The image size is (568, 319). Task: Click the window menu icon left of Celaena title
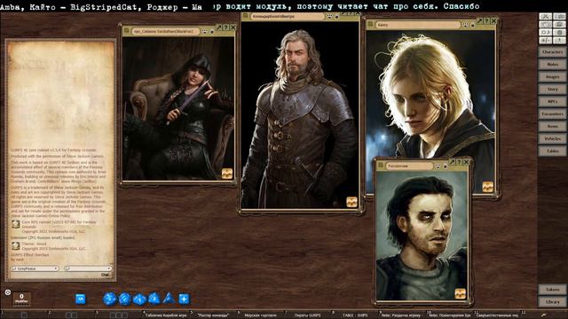pos(126,31)
